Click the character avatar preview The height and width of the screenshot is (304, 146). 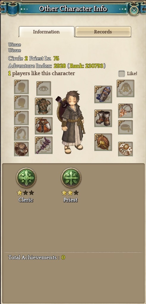click(x=71, y=122)
